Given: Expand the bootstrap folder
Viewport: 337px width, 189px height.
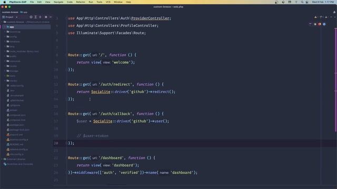Looking at the screenshot, I should (x=5, y=31).
